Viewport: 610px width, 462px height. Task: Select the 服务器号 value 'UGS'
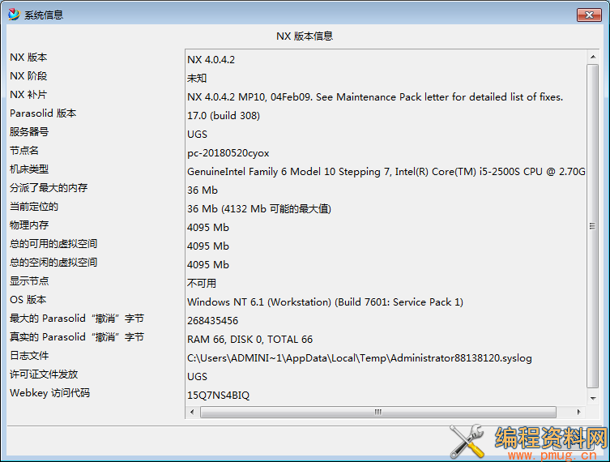coord(197,135)
